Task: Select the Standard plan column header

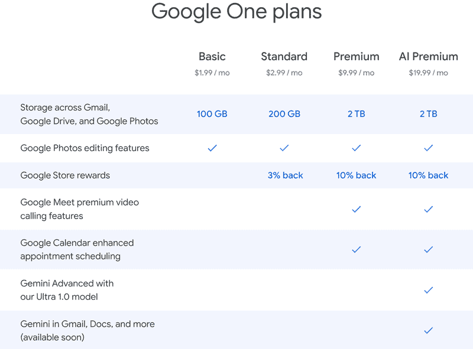Action: click(x=284, y=57)
